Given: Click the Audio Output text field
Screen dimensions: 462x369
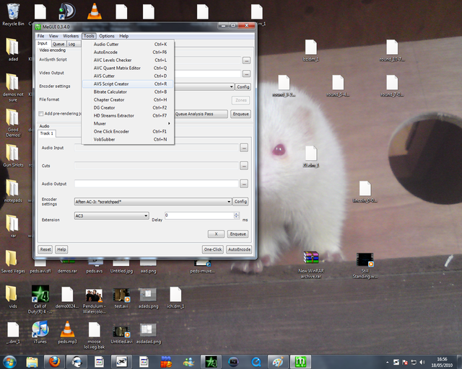Looking at the screenshot, I should pos(156,184).
